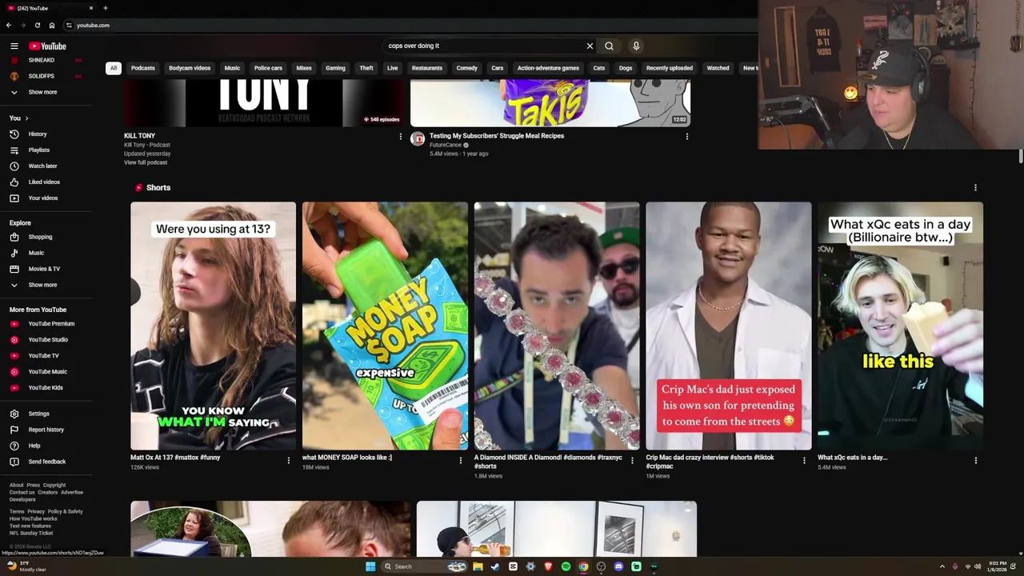Select the All filter chip
The width and height of the screenshot is (1024, 576).
(114, 68)
